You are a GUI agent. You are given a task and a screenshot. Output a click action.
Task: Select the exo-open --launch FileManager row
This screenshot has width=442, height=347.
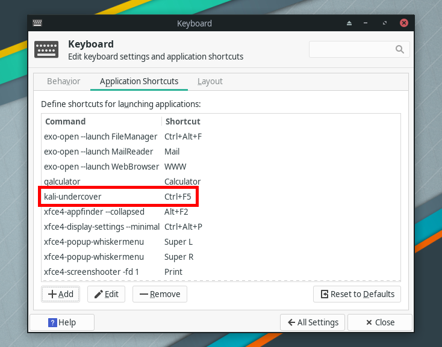click(x=221, y=137)
